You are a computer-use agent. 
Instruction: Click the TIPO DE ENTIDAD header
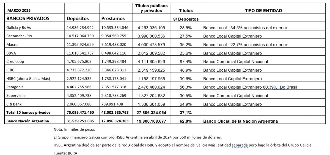tap(263, 10)
